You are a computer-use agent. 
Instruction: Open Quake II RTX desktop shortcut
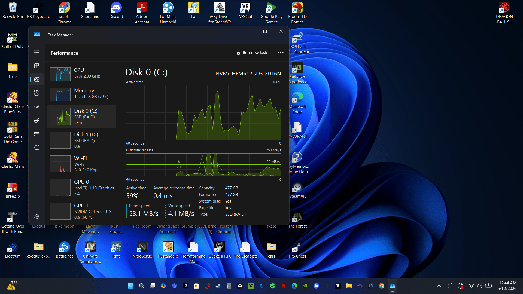(x=220, y=250)
